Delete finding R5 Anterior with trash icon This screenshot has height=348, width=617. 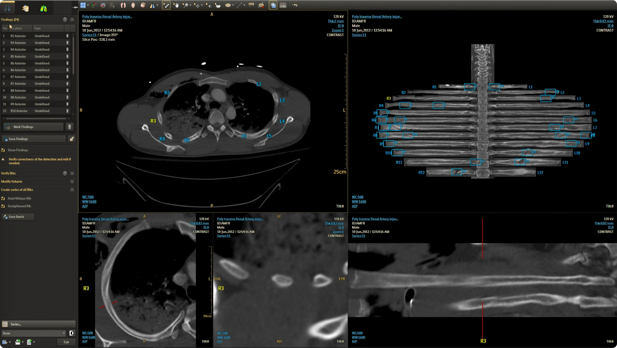click(x=67, y=56)
